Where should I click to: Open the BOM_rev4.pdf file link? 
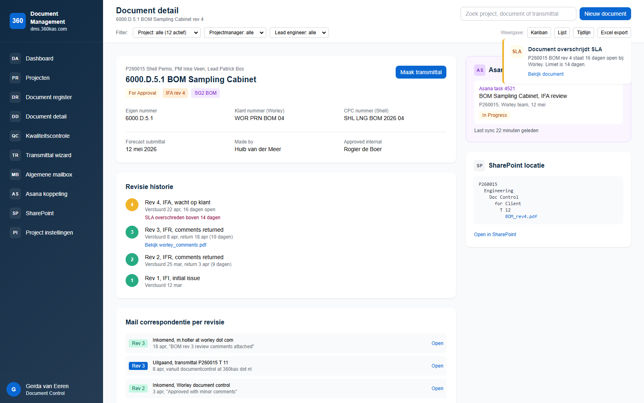(521, 216)
